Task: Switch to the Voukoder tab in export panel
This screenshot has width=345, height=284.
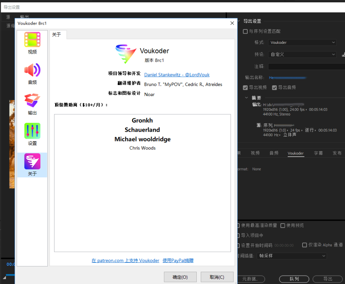Action: (295, 153)
